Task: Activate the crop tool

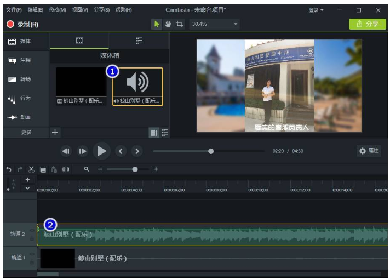Action: [179, 24]
